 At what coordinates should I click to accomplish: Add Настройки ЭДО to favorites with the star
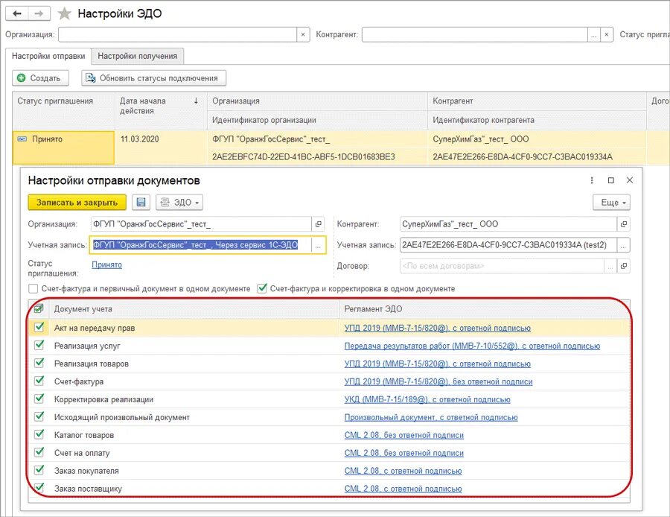pyautogui.click(x=65, y=13)
